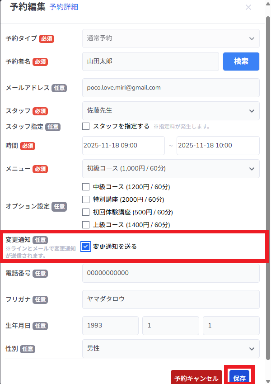The height and width of the screenshot is (384, 271).
Task: Click the 電話番号 input field
Action: pyautogui.click(x=171, y=273)
